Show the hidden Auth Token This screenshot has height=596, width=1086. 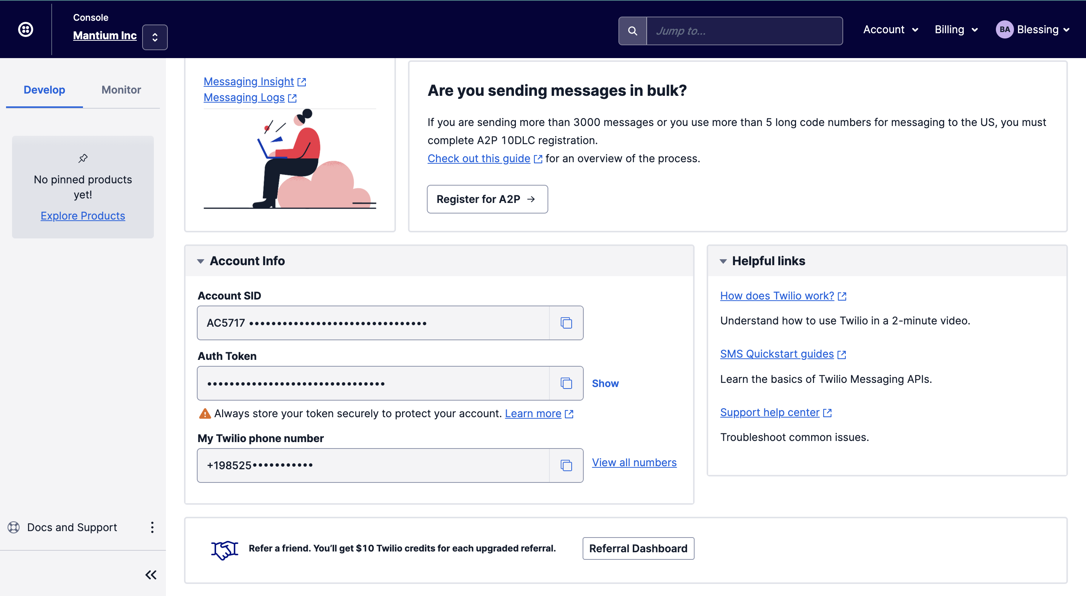point(605,383)
